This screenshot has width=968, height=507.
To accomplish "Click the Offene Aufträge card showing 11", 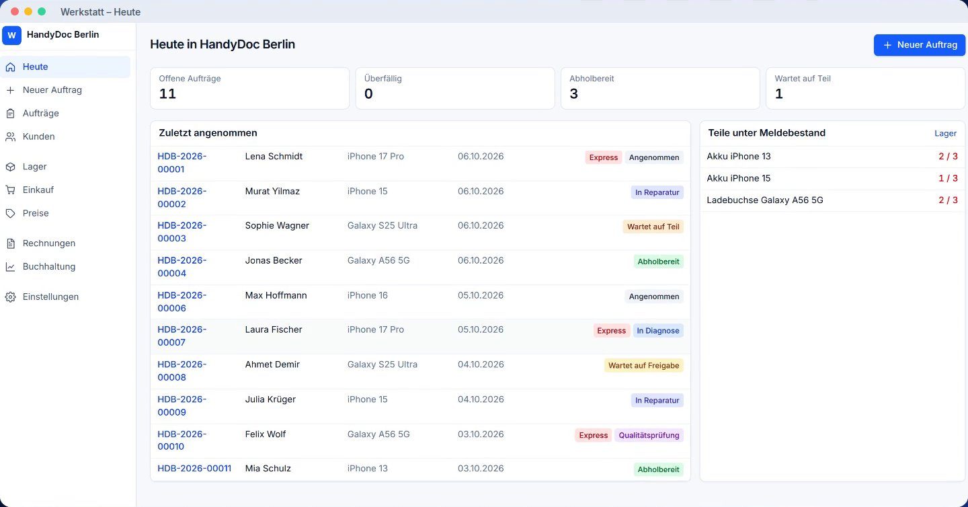I will (x=249, y=88).
